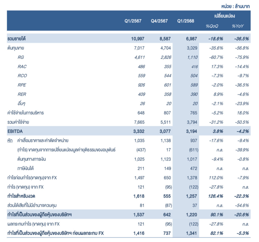
Task: Click the underlined หัก label
Action: 10,141
